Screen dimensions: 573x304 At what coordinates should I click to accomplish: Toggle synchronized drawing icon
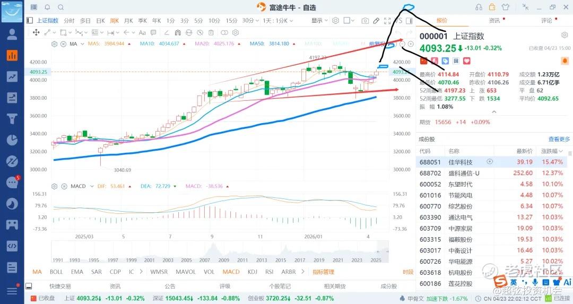pyautogui.click(x=188, y=32)
